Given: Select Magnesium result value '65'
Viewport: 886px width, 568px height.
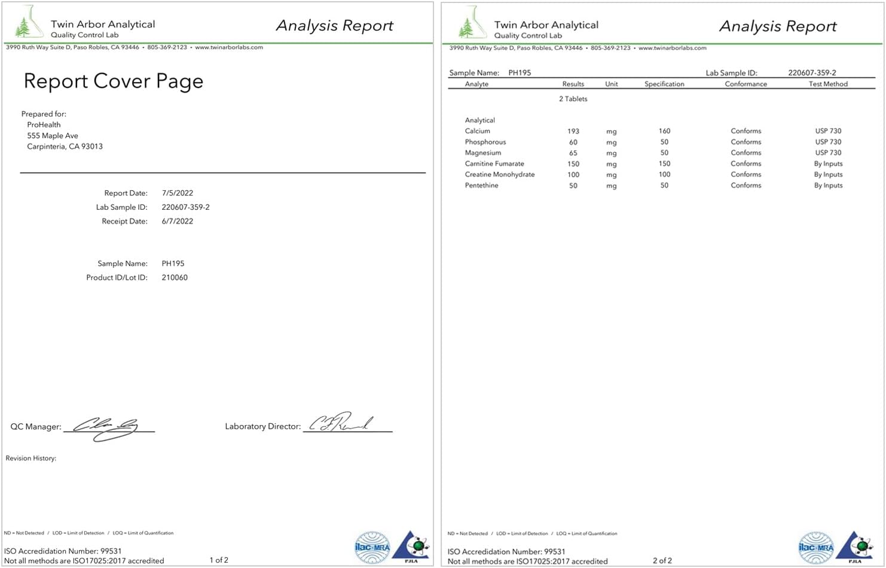Looking at the screenshot, I should (x=573, y=153).
